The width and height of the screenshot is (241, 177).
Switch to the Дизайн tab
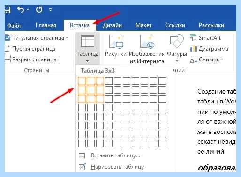(112, 25)
